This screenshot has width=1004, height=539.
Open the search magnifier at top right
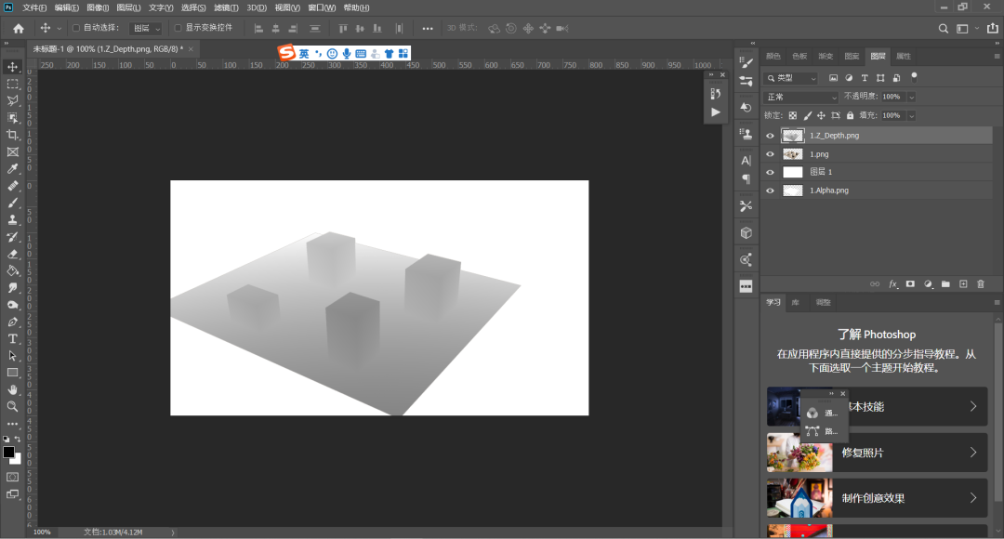[944, 28]
